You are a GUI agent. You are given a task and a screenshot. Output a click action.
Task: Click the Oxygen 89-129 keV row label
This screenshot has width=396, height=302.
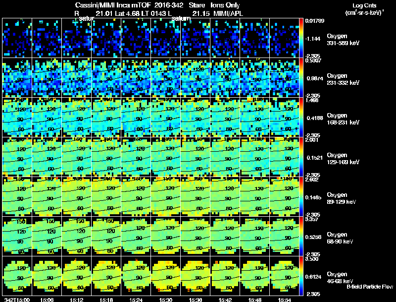pyautogui.click(x=341, y=198)
